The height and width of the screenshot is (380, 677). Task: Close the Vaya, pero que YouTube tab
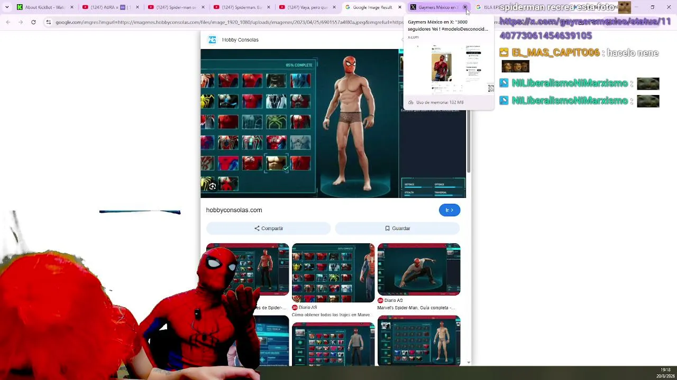334,7
